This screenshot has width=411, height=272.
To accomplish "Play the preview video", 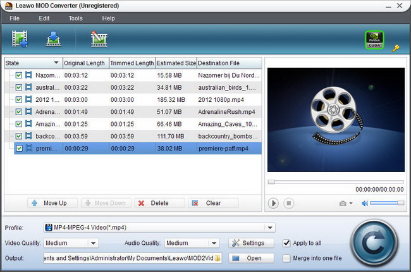I will pyautogui.click(x=273, y=203).
